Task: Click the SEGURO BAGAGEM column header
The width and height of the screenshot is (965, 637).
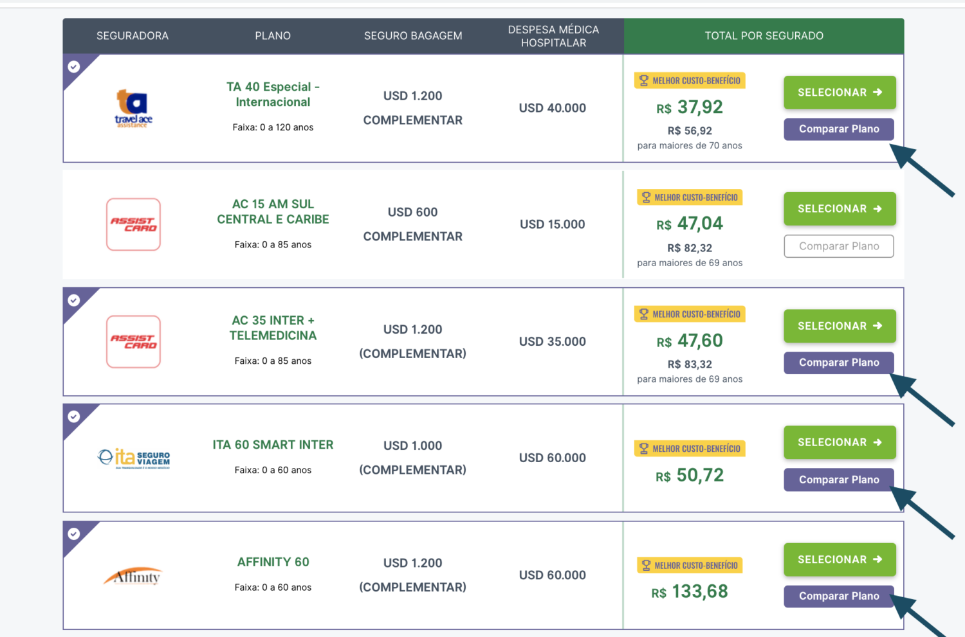Action: tap(413, 36)
